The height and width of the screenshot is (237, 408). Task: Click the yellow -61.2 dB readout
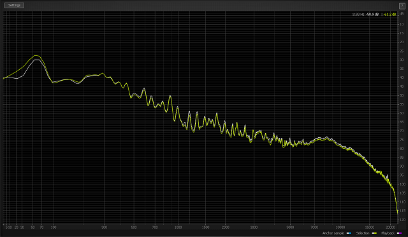(x=390, y=15)
